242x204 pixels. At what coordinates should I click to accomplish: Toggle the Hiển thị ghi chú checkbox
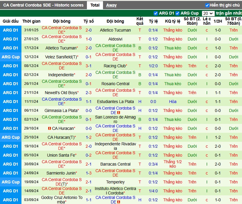tap(207, 5)
